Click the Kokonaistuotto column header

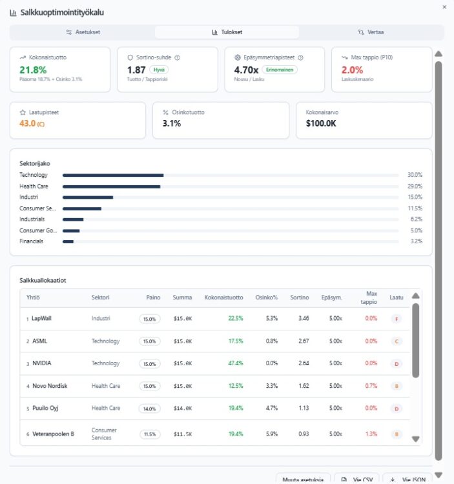point(223,297)
